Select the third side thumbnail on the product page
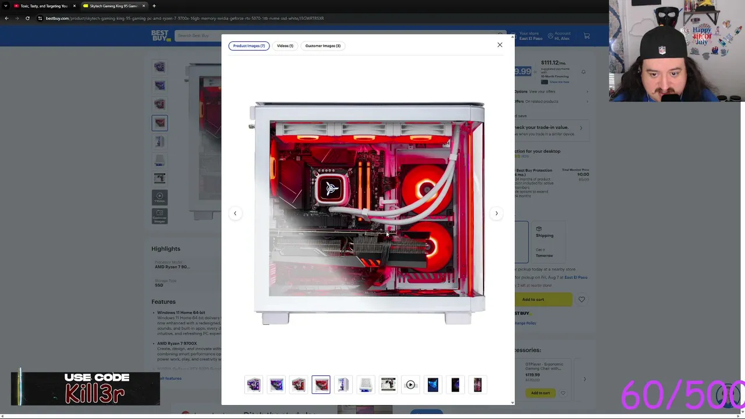This screenshot has height=419, width=745. click(159, 104)
